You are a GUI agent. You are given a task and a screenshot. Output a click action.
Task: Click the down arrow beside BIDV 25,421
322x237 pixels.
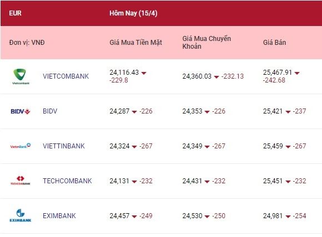(x=288, y=112)
